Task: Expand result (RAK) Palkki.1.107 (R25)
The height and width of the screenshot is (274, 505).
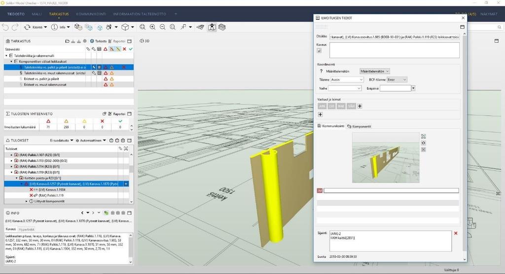Action: [12, 155]
